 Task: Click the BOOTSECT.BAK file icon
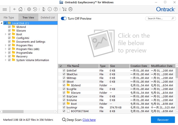point(68,111)
